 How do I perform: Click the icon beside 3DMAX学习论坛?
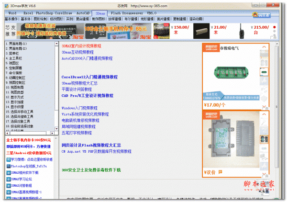point(8,179)
